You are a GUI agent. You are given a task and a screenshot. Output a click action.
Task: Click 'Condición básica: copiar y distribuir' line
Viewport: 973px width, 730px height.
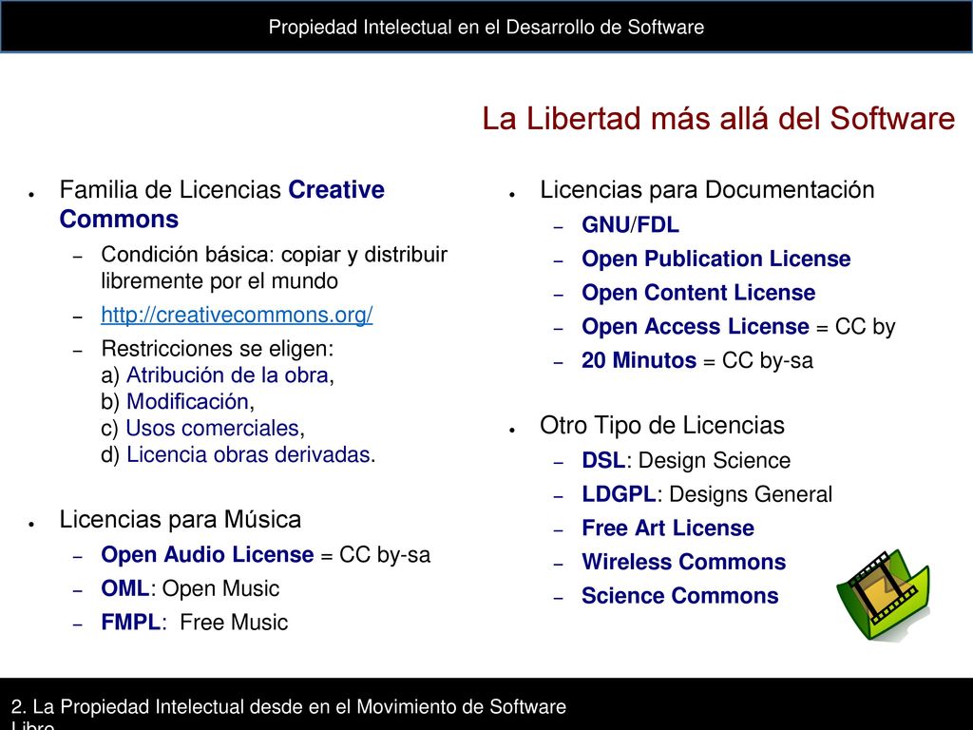coord(274,255)
